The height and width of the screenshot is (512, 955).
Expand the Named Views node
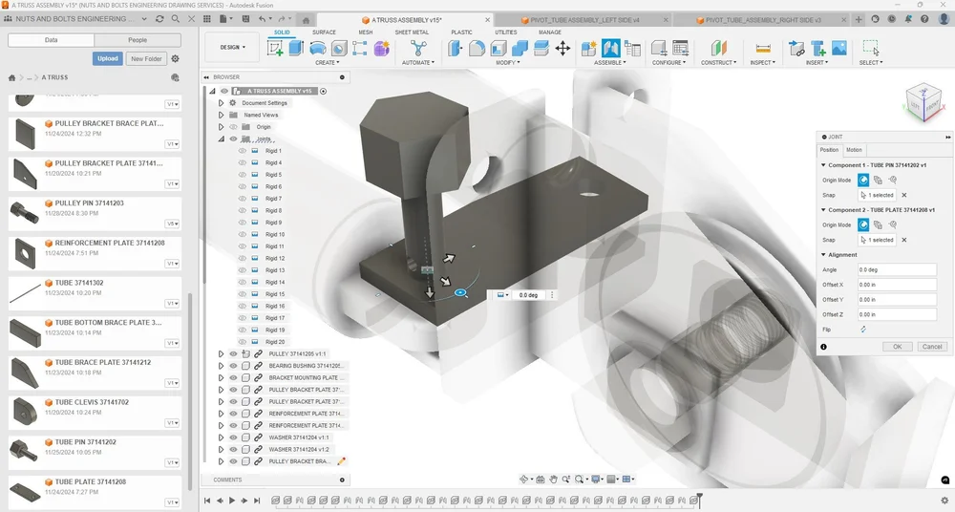coord(222,115)
